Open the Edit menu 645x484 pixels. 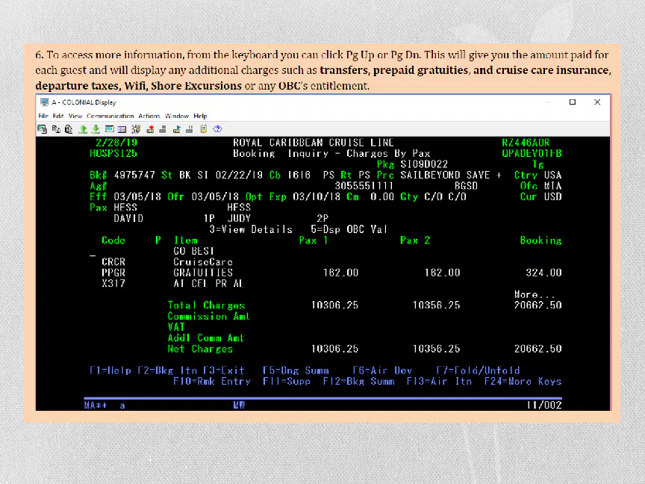click(x=58, y=116)
